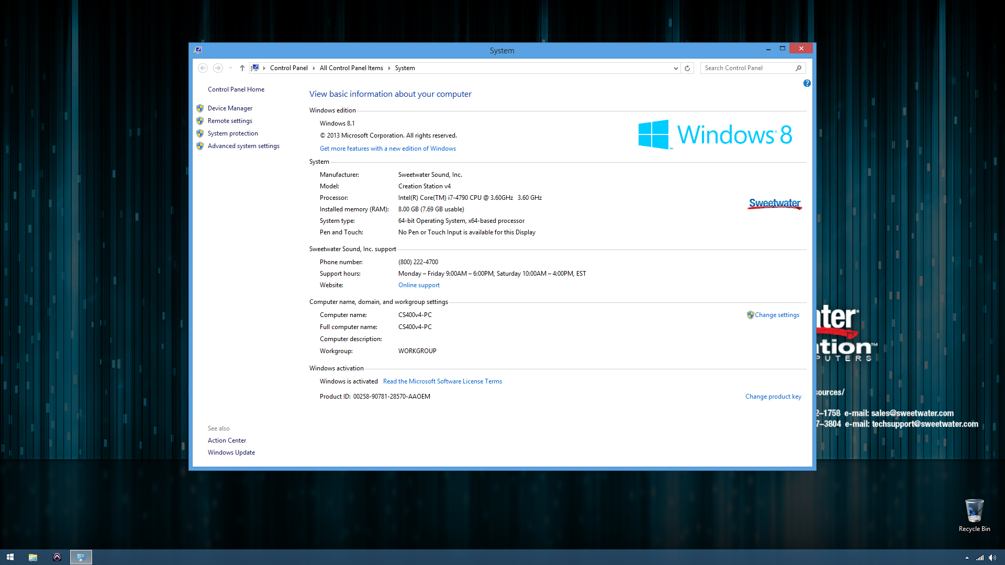Open All Control Panel Items breadcrumb
1005x565 pixels.
click(351, 68)
